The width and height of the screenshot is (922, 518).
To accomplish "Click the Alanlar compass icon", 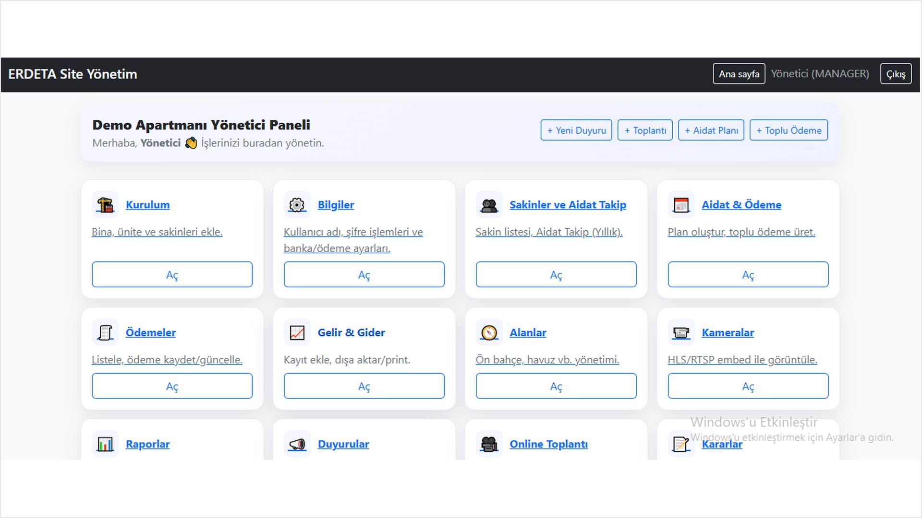I will tap(489, 332).
